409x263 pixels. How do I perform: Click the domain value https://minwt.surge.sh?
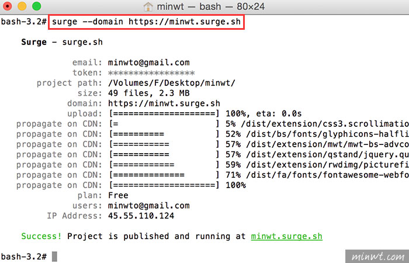click(164, 103)
